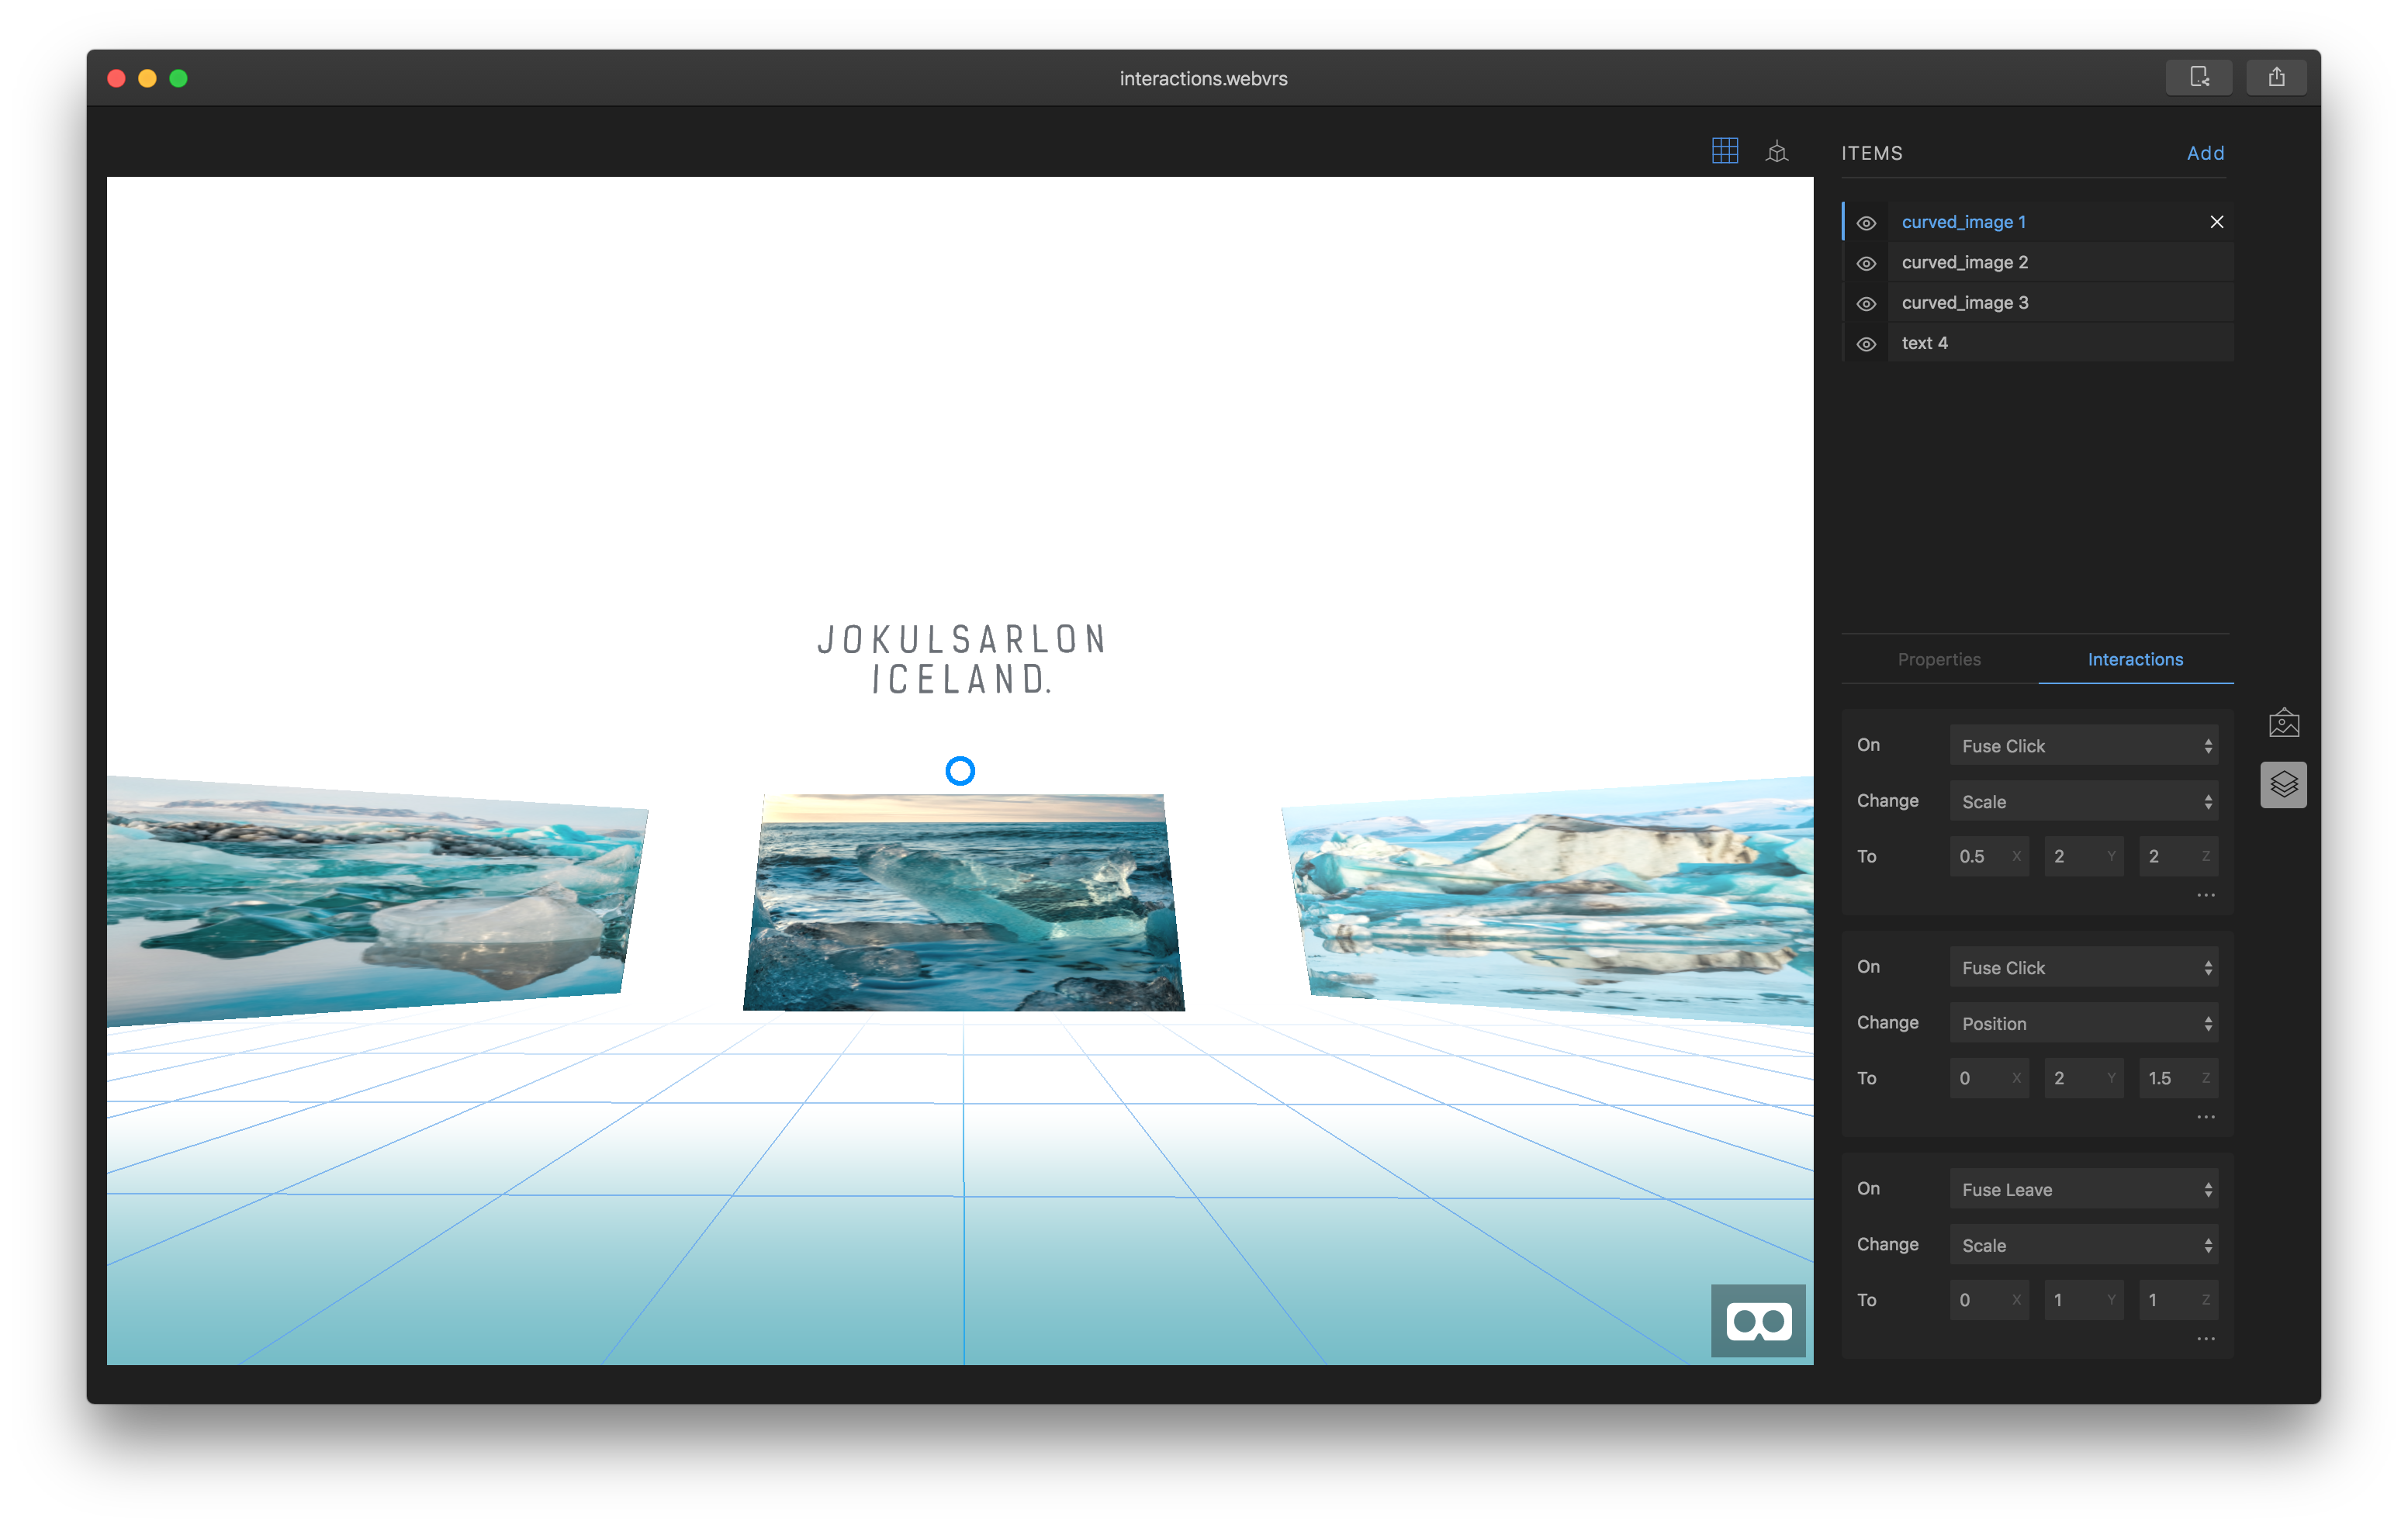Select the Interactions tab
This screenshot has height=1528, width=2408.
2135,659
